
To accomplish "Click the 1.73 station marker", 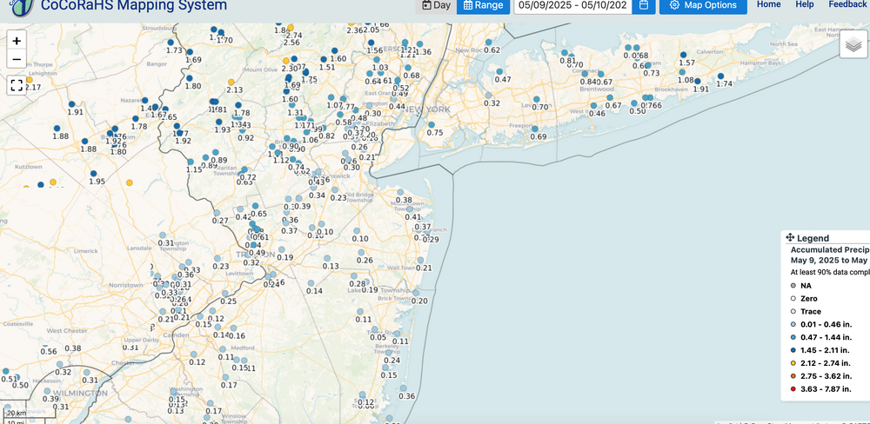I will coord(171,42).
